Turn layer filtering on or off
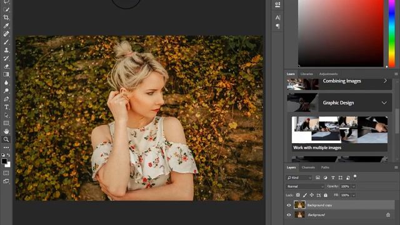 point(355,177)
